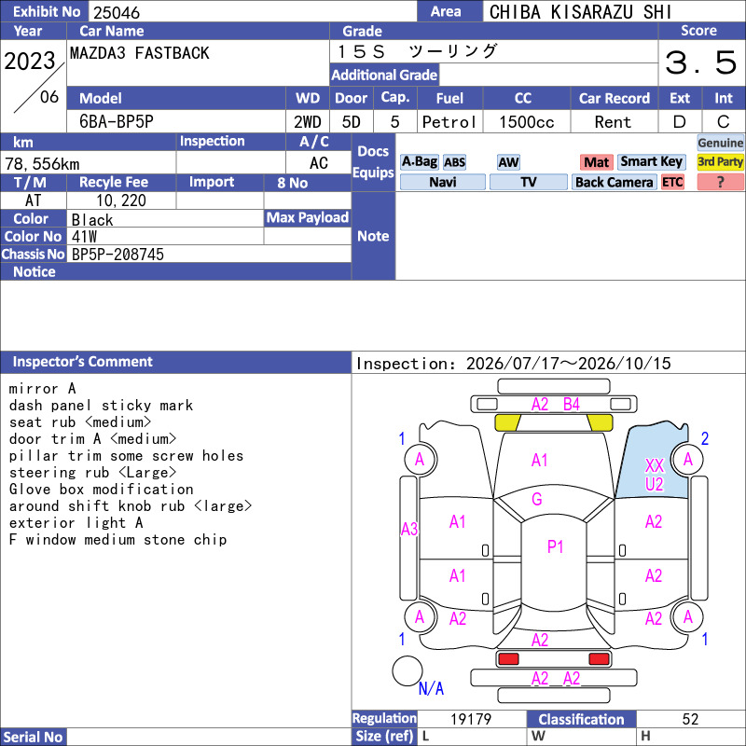Click the A-Bag equipment badge
Screen dimensions: 746x746
(419, 162)
